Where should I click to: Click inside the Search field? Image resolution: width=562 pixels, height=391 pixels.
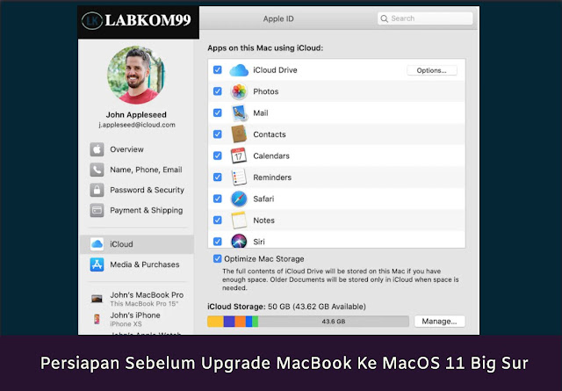click(425, 18)
